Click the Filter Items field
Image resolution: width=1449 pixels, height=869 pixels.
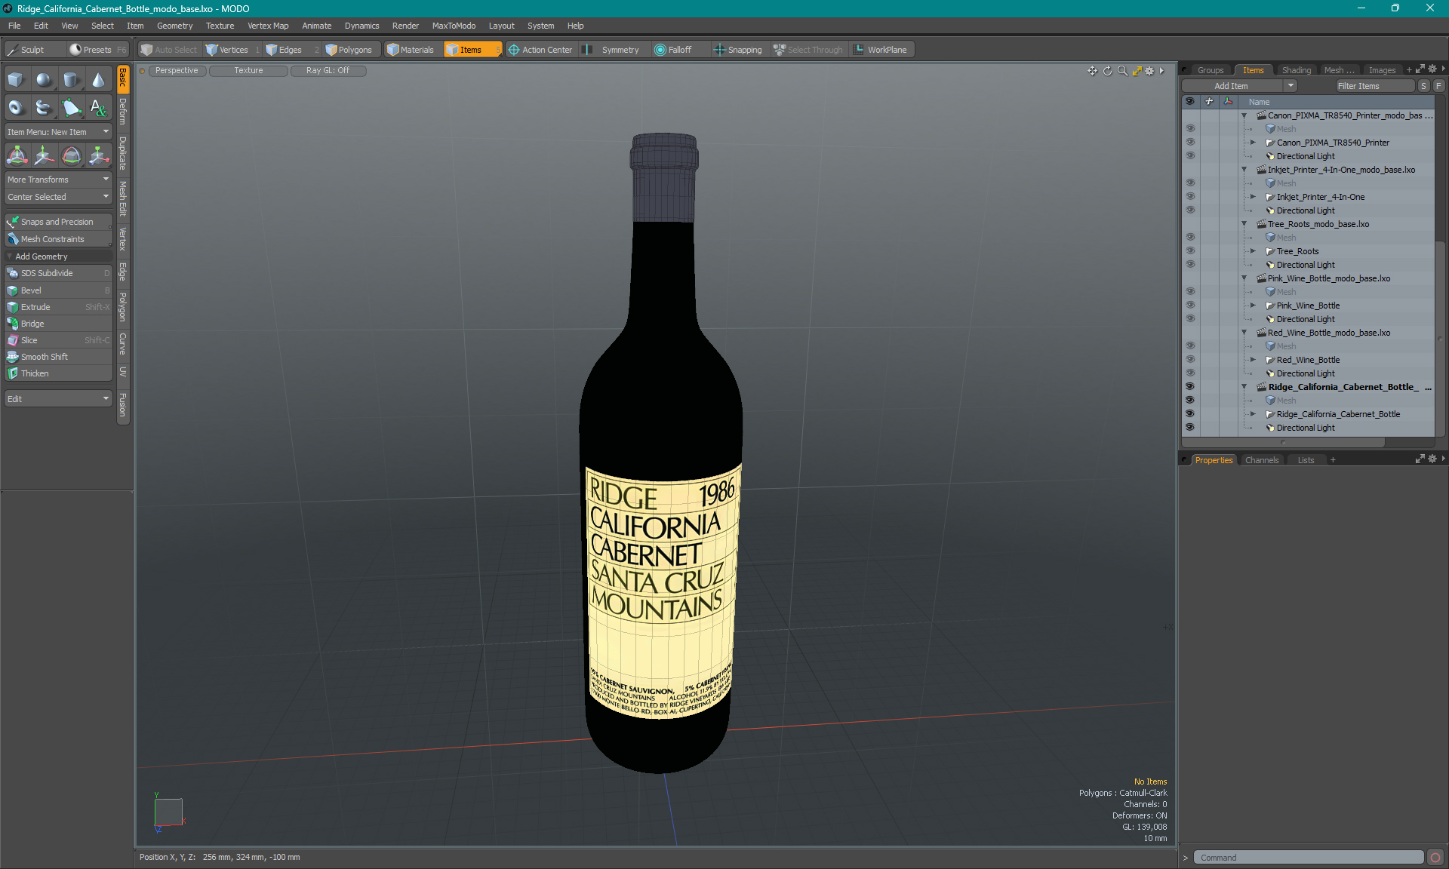[x=1374, y=86]
